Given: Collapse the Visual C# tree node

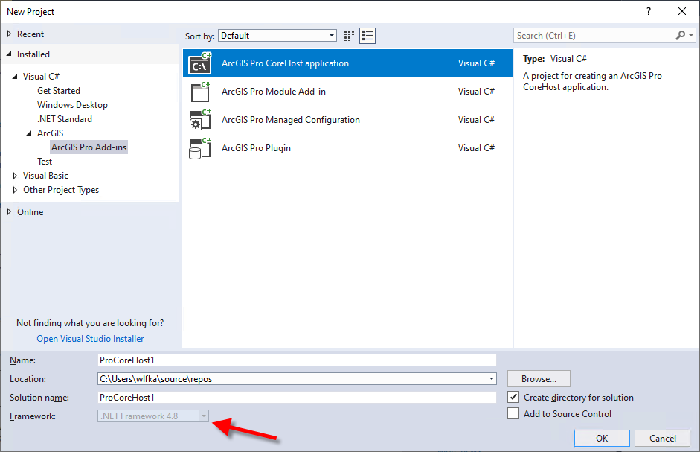Looking at the screenshot, I should (16, 76).
